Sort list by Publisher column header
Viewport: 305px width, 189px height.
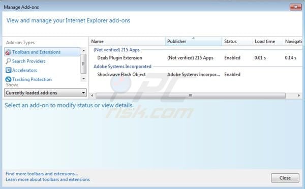coord(194,42)
